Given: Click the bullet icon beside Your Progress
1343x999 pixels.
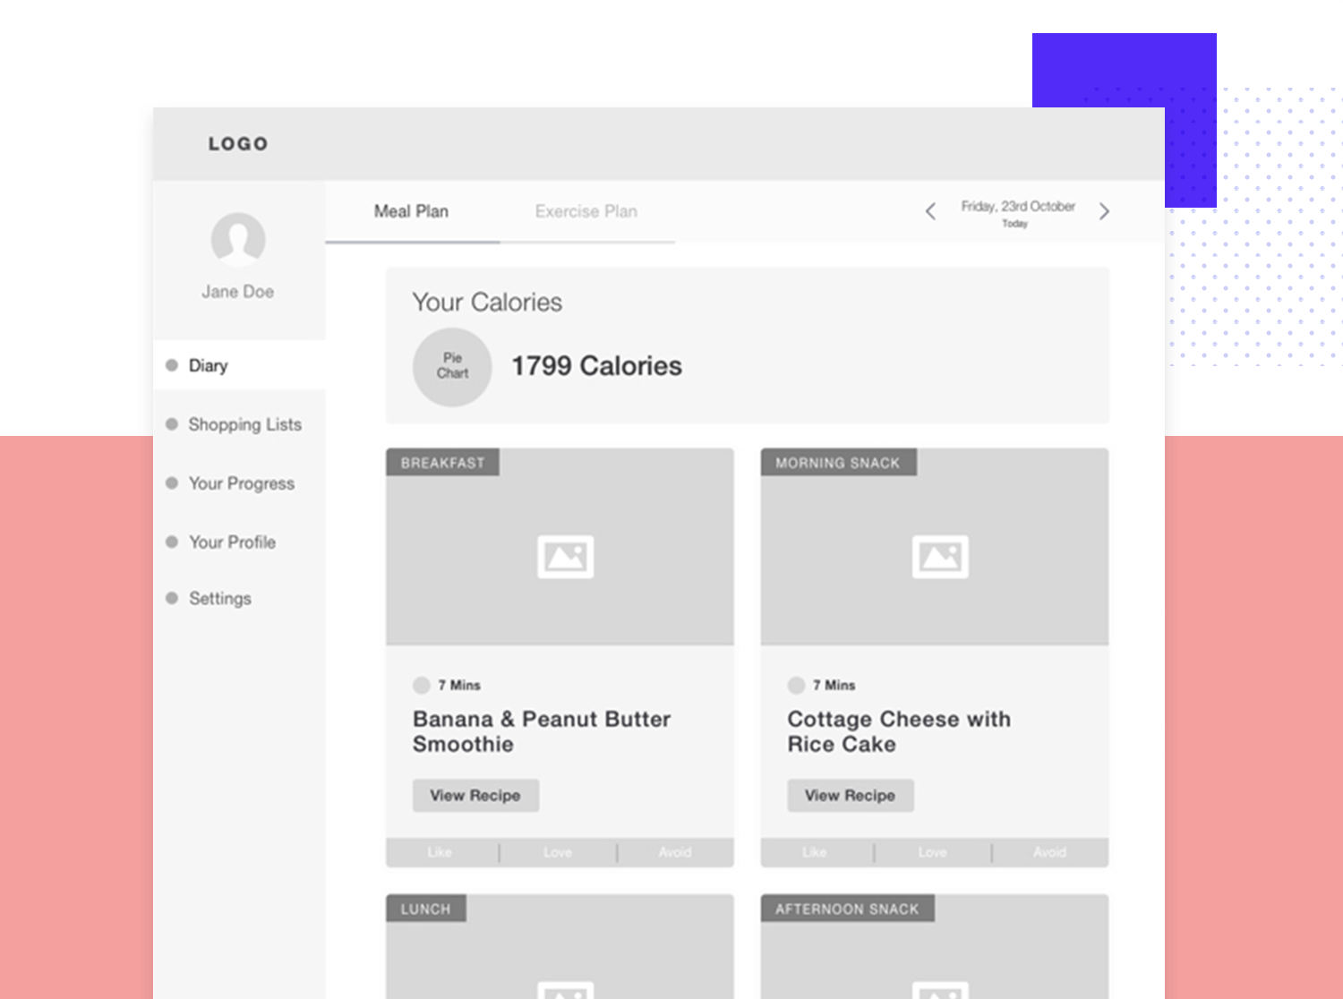Looking at the screenshot, I should (172, 483).
